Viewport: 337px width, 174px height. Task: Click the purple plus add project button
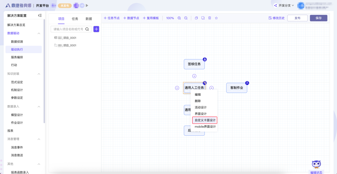96,29
